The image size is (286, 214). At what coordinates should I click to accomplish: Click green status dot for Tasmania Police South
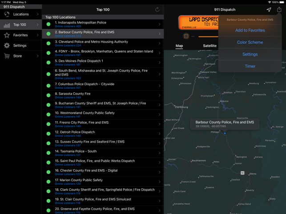(48, 153)
